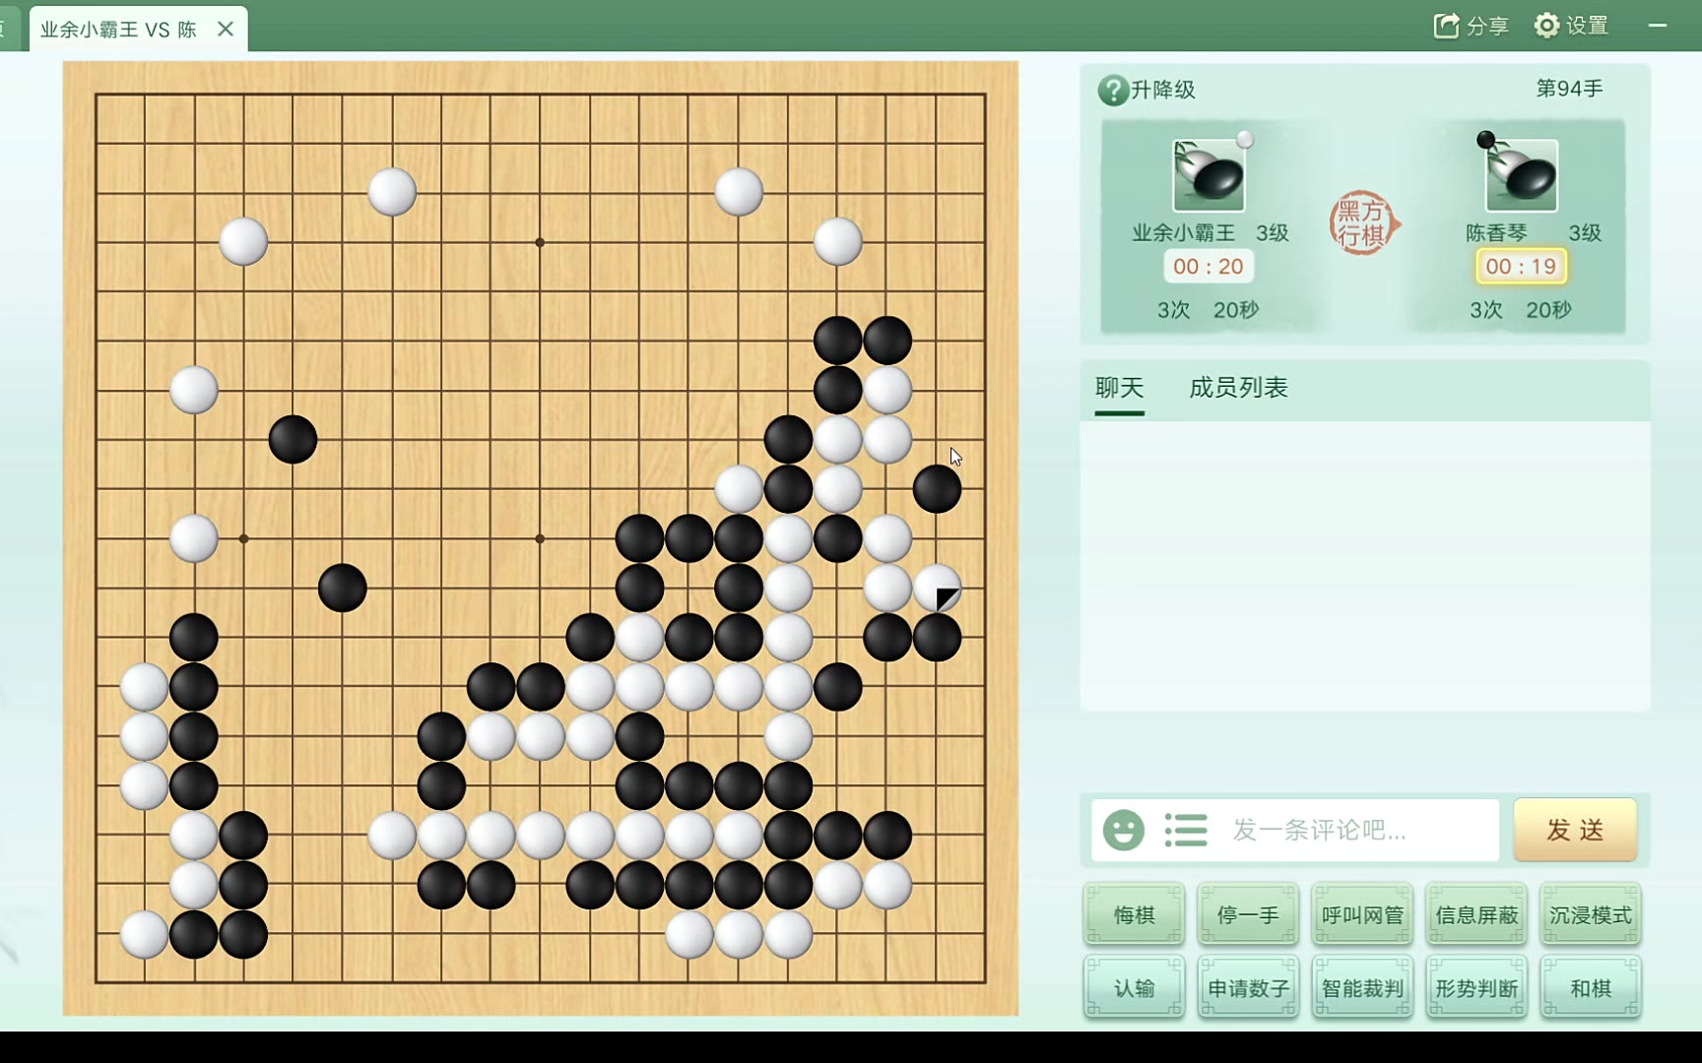The height and width of the screenshot is (1063, 1702).
Task: Open the quick phrases list icon
Action: 1185,830
